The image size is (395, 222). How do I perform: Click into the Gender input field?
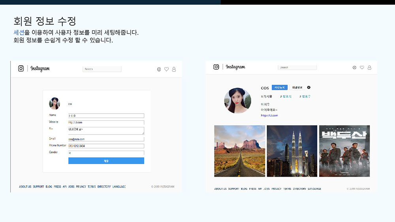click(x=106, y=153)
